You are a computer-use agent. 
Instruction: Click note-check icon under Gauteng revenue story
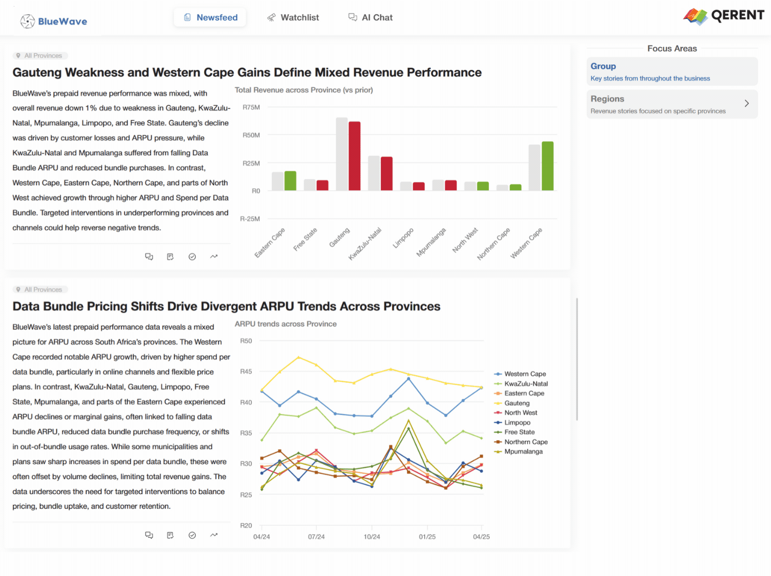click(170, 257)
